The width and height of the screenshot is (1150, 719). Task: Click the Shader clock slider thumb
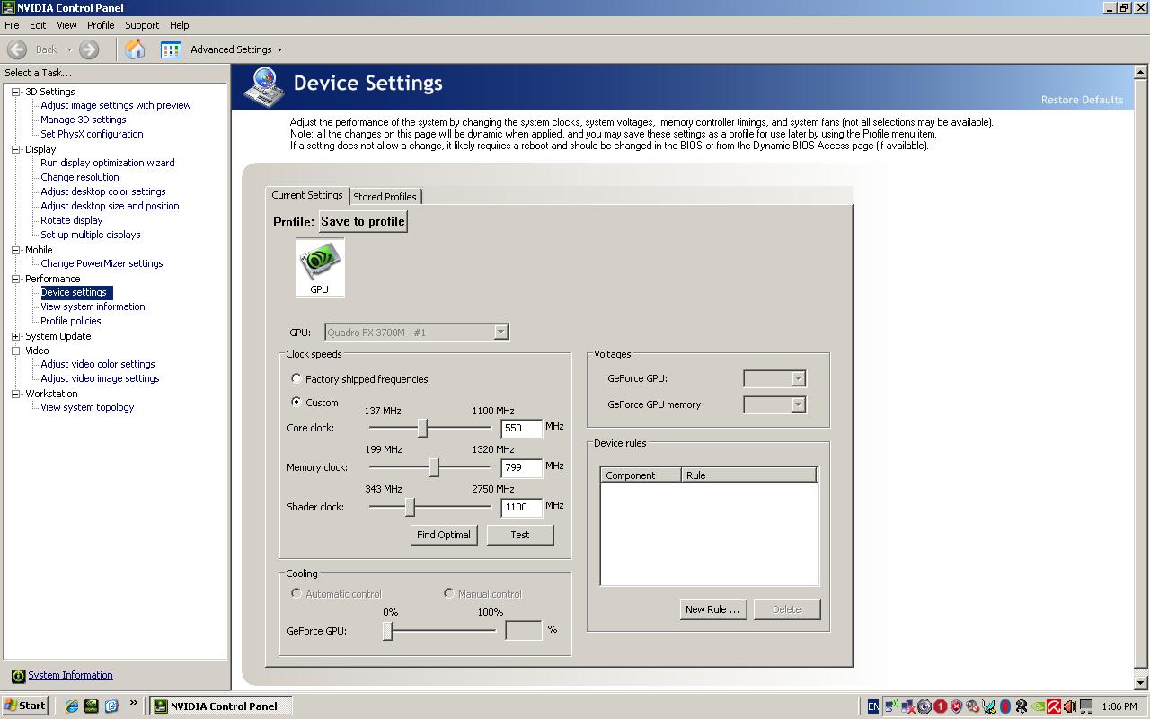click(410, 507)
